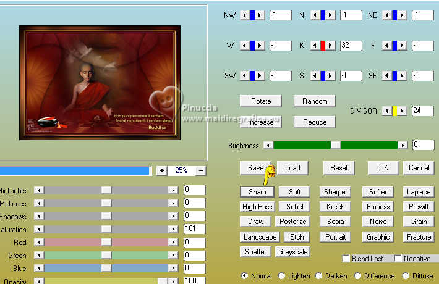The height and width of the screenshot is (284, 439).
Task: Select the Darken blend mode
Action: point(318,275)
